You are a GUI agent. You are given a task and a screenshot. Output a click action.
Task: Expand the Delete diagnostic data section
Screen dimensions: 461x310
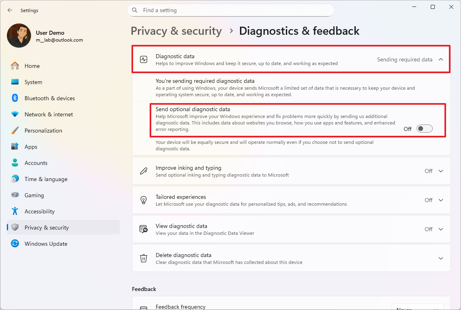tap(440, 258)
